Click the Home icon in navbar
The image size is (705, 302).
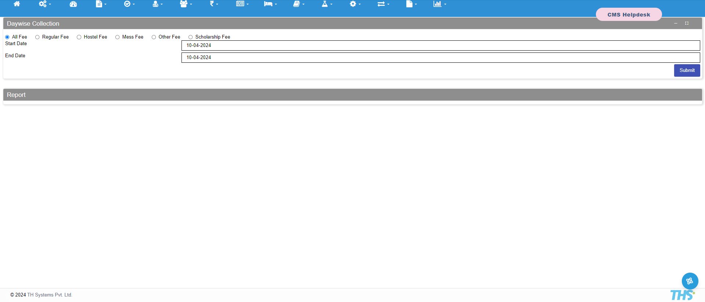coord(17,4)
